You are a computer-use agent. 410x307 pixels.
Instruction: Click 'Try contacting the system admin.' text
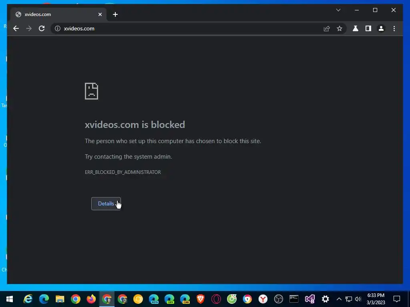[129, 157]
